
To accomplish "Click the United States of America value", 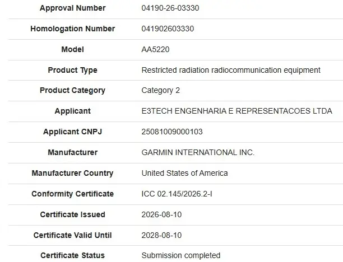I will coord(184,173).
